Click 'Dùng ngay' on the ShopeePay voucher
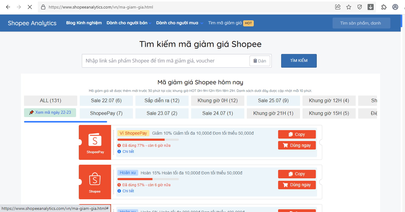Viewport: 405px width, 212px height. pyautogui.click(x=297, y=145)
